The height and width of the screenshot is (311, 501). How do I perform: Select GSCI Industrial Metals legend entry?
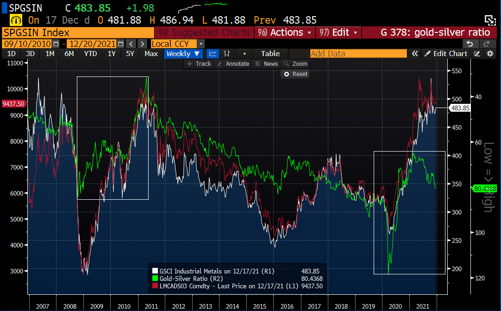point(217,271)
